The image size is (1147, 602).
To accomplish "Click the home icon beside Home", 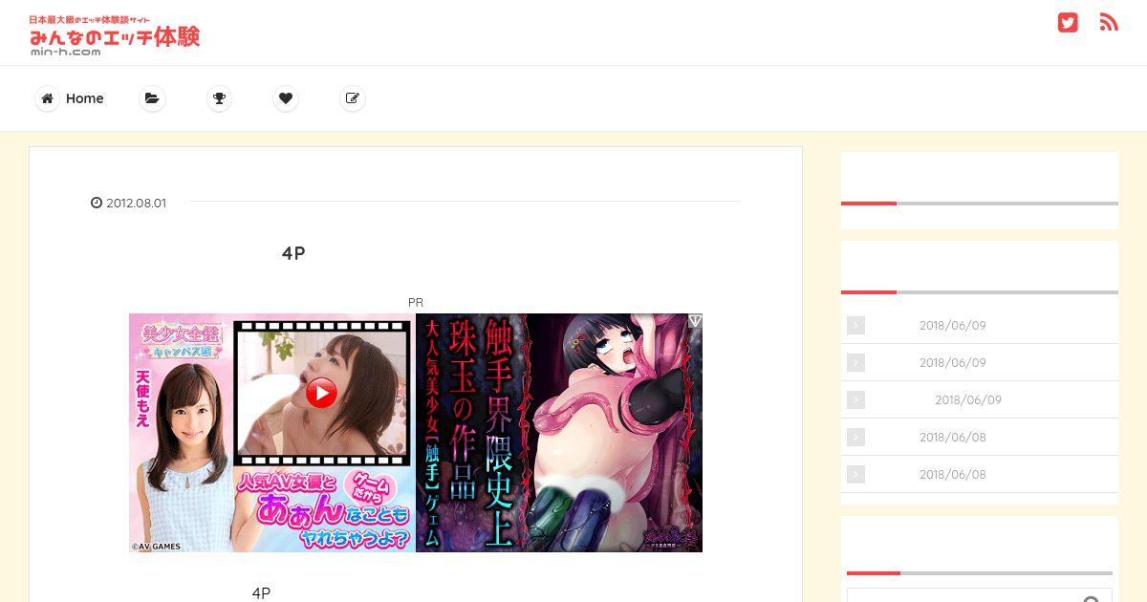I will [x=47, y=98].
